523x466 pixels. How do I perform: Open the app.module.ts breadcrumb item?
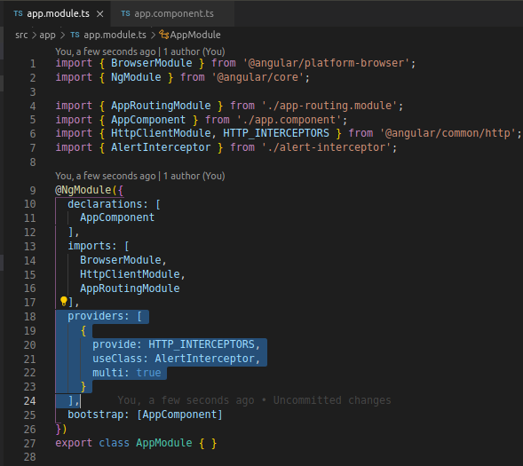(x=115, y=35)
